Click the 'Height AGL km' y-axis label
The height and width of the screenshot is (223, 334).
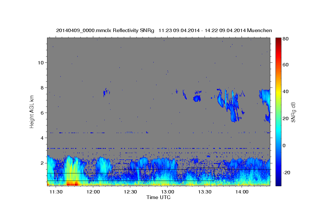point(32,111)
